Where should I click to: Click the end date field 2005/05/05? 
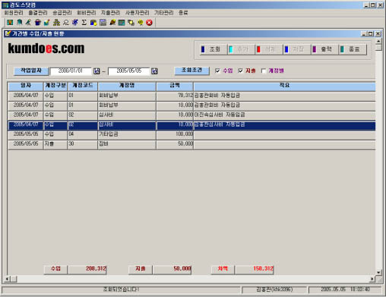129,71
